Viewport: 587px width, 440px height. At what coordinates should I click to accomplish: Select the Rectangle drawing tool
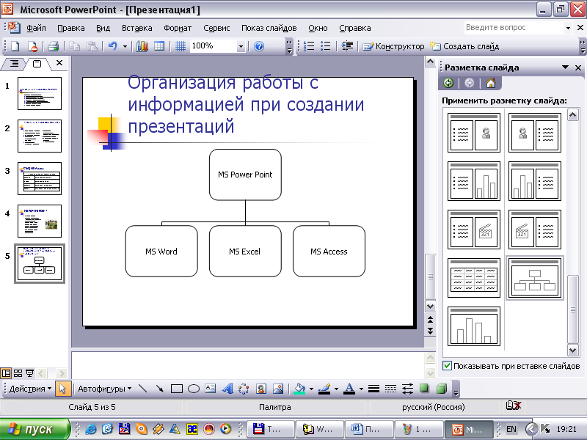177,389
